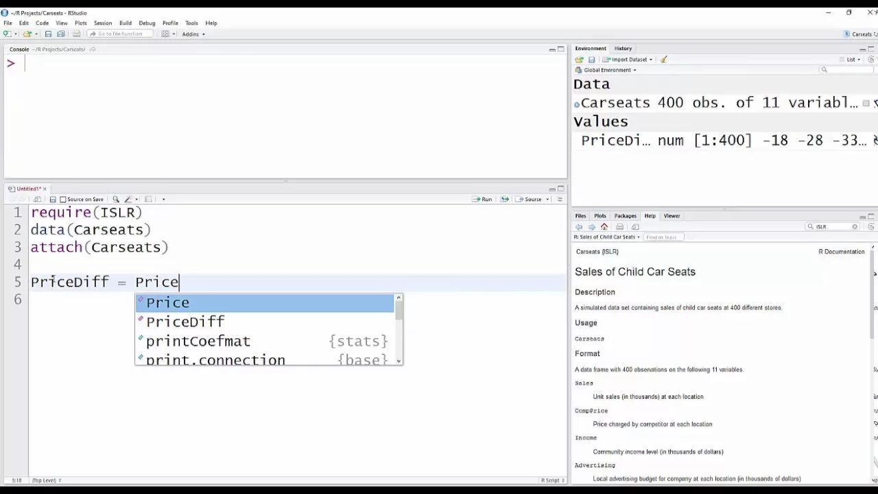Go forward in Help pane history
The image size is (878, 494).
click(x=592, y=226)
